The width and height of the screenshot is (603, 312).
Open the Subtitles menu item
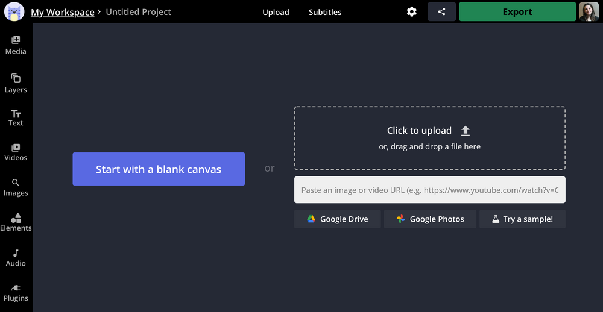(325, 12)
